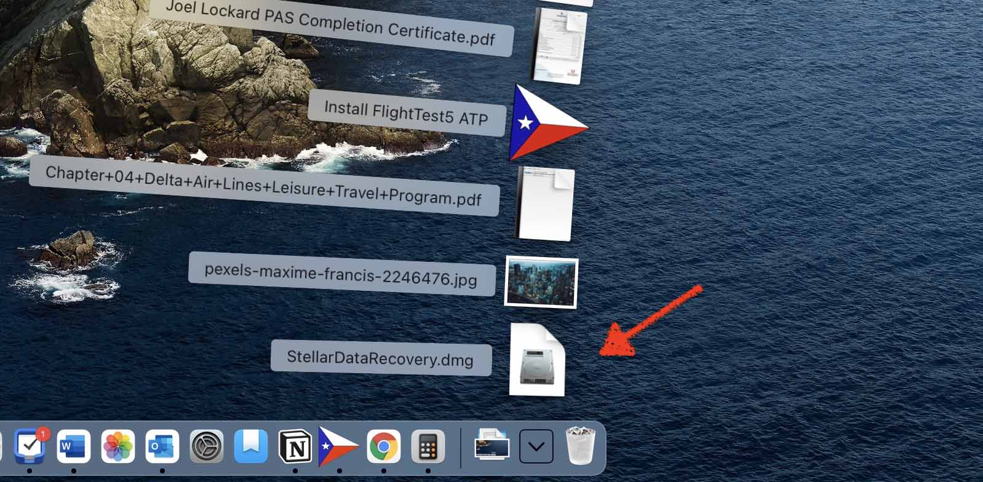The image size is (983, 482).
Task: Click the blue bookmark app in dock
Action: (x=251, y=446)
